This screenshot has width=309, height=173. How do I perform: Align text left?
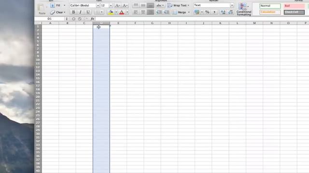click(136, 12)
